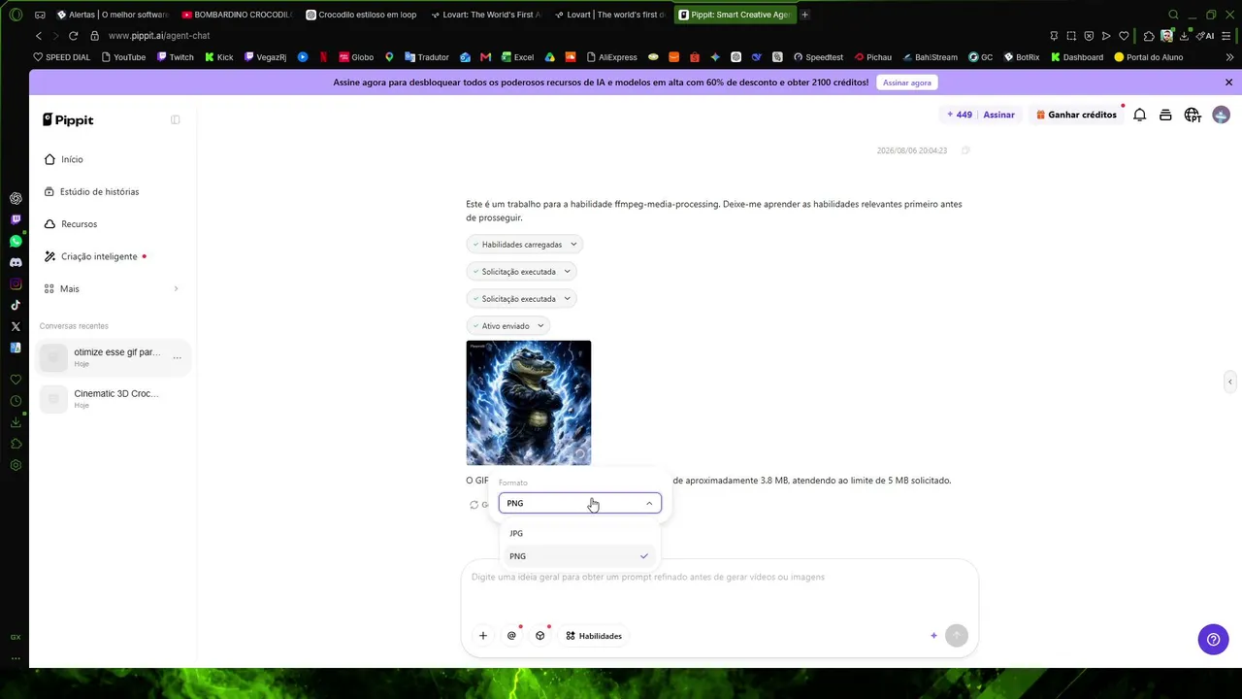Collapse the PNG format dropdown
This screenshot has height=699, width=1242.
[x=580, y=503]
